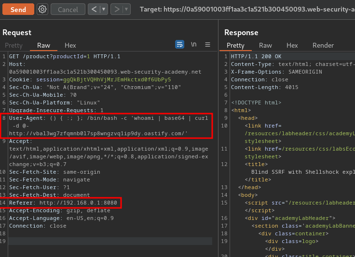Click the GET /product?productId=1 request line
Viewport: 355px width, 257px height.
(x=65, y=56)
